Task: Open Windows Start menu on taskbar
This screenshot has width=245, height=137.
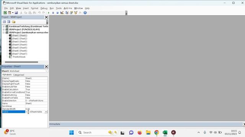Action: 72,132
